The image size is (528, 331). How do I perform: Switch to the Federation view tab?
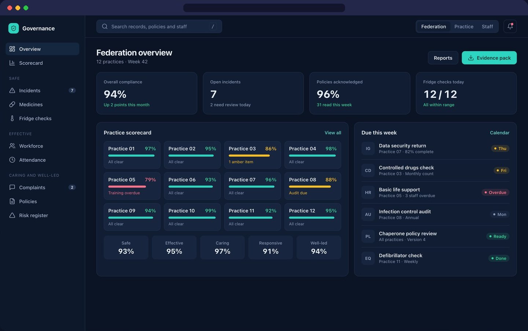click(433, 26)
